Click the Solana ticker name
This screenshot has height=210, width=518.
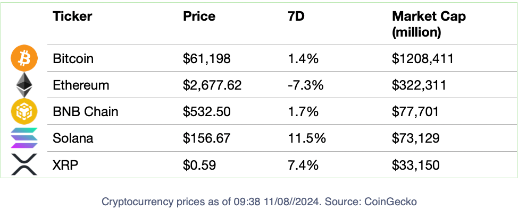pos(73,138)
